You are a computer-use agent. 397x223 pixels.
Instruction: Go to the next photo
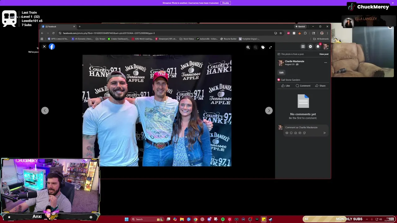[269, 111]
